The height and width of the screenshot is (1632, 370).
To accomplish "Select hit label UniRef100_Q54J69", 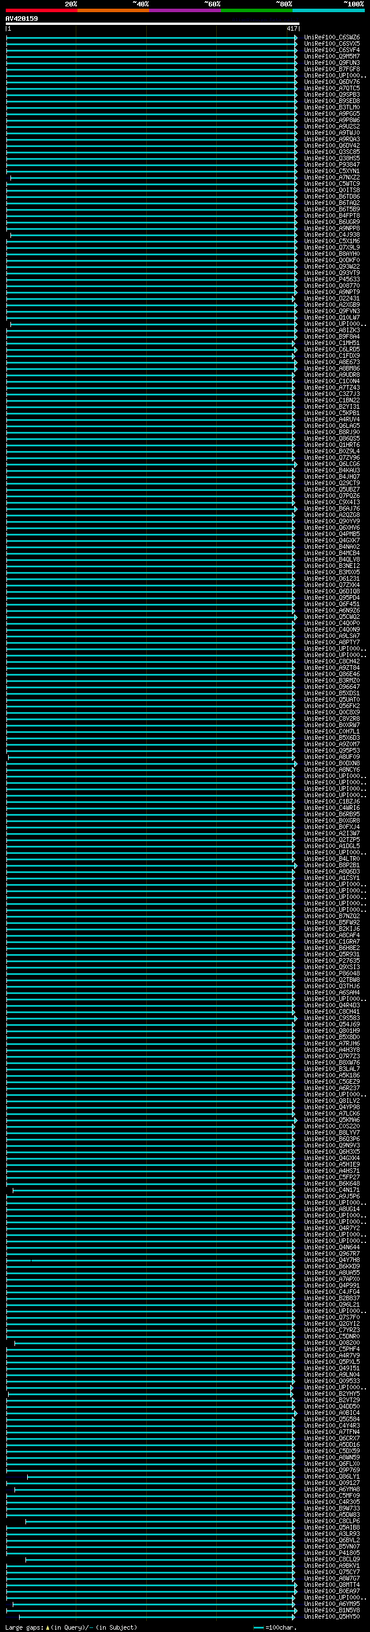I will (332, 1025).
